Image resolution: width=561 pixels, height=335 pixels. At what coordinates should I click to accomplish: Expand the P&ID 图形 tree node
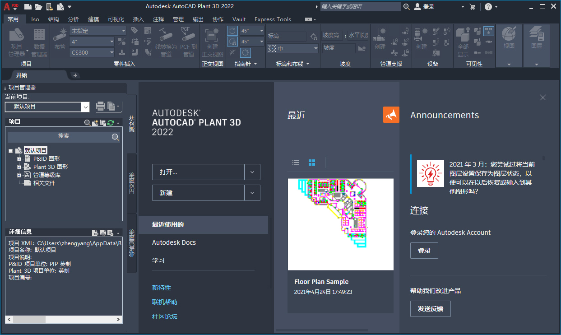pyautogui.click(x=19, y=158)
